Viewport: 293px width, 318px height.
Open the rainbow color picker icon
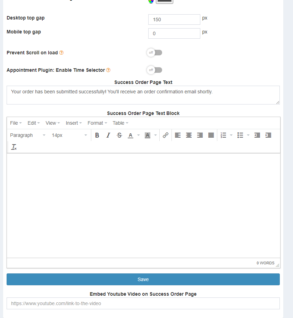tap(151, 1)
